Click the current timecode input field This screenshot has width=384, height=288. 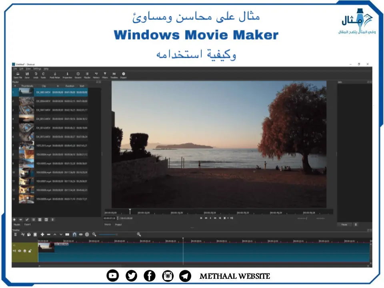pyautogui.click(x=110, y=218)
